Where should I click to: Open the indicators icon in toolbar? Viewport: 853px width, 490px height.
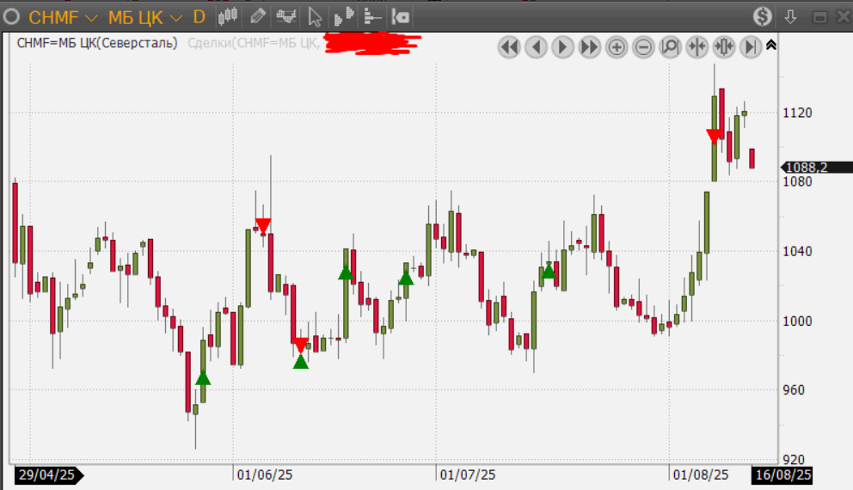285,16
